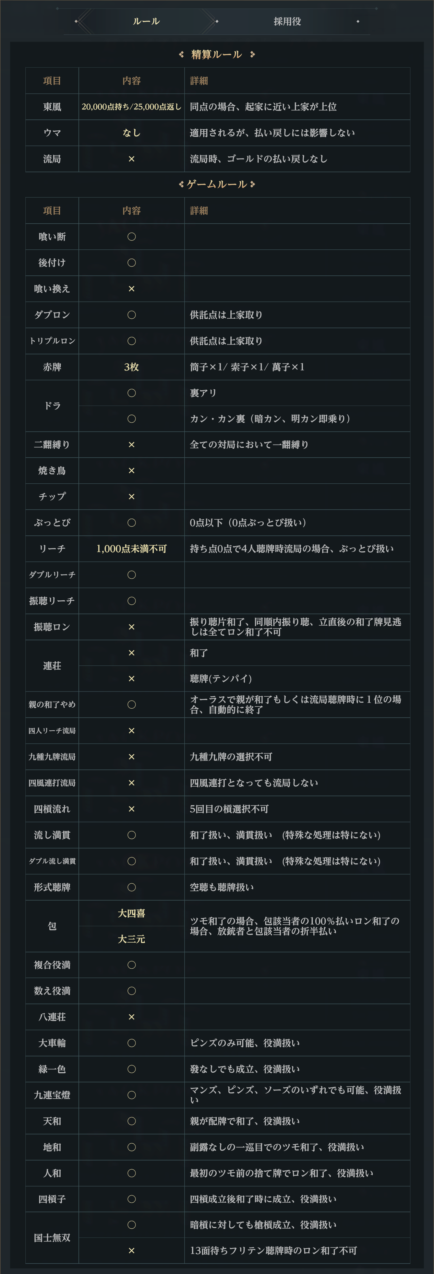Click the 3枚 value in the 赤牌 row
Viewport: 434px width, 1274px height.
click(132, 367)
